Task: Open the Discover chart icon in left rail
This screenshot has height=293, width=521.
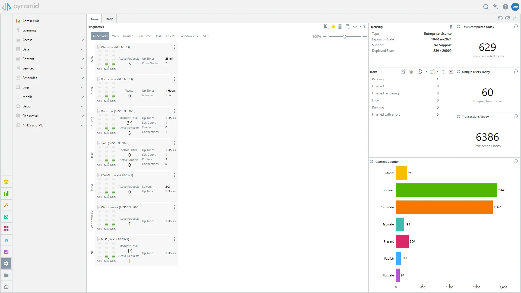Action: click(x=6, y=193)
